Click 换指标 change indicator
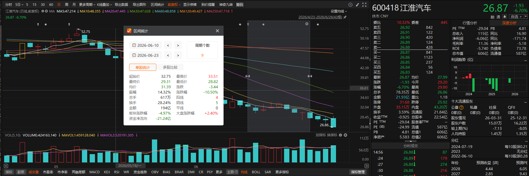 click(x=332, y=135)
